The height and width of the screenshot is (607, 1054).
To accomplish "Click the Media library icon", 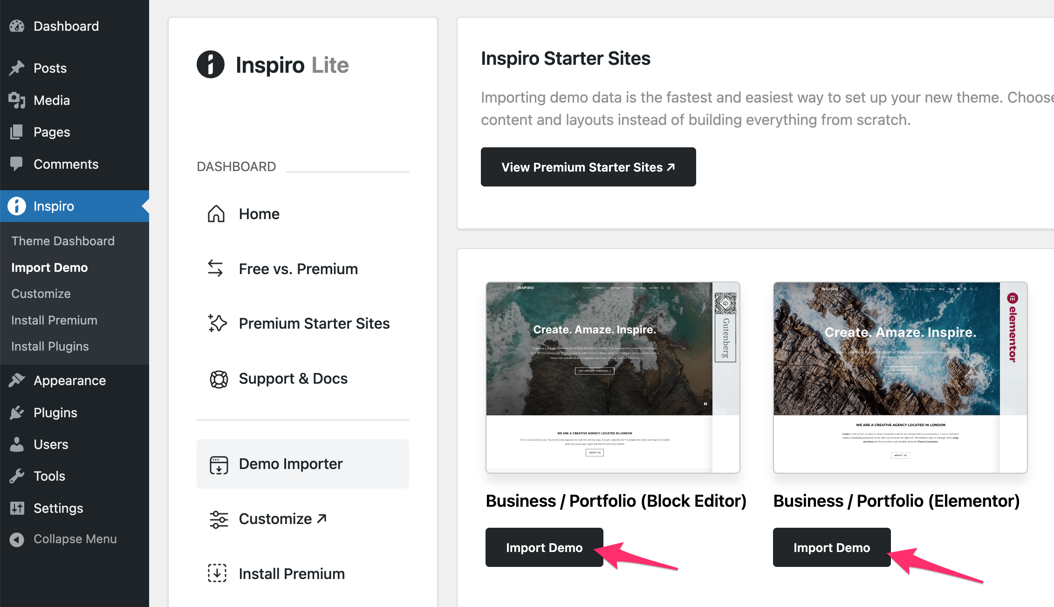I will pyautogui.click(x=17, y=100).
